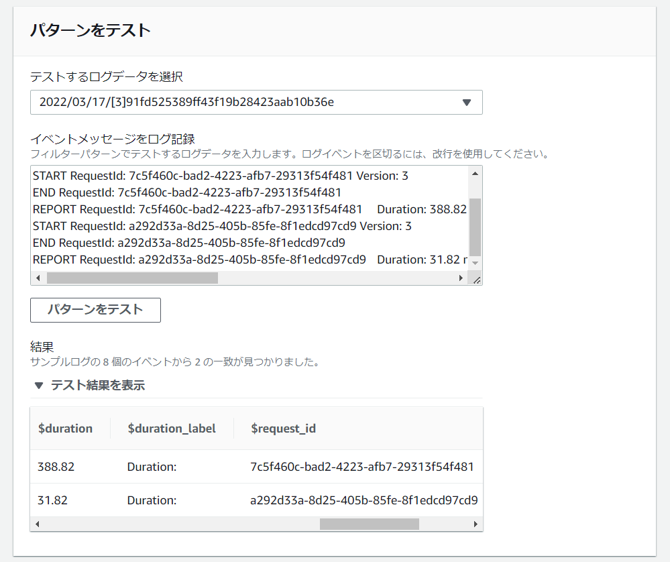Click the END RequestId 7c5f460c log line
The image size is (670, 562).
point(186,192)
